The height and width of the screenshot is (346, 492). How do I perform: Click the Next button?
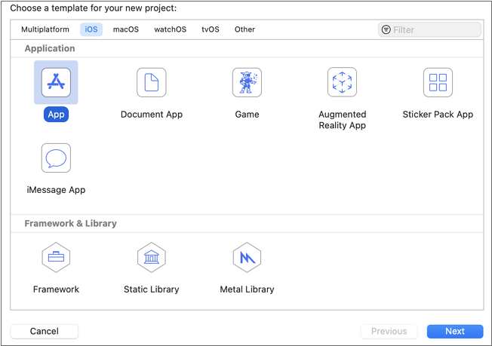click(455, 331)
